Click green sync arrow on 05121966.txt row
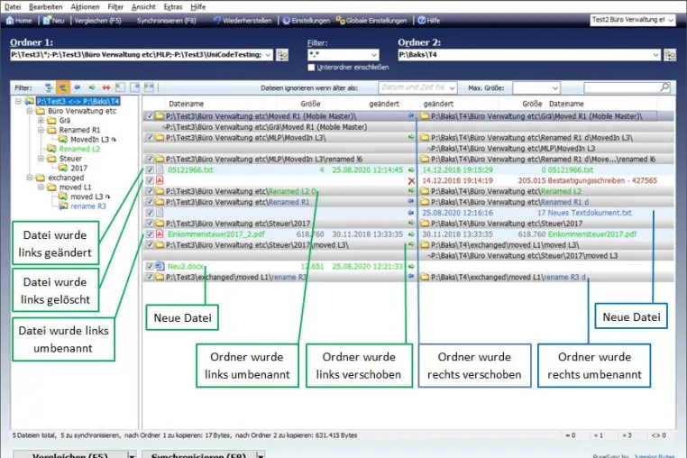The image size is (687, 458). [411, 170]
